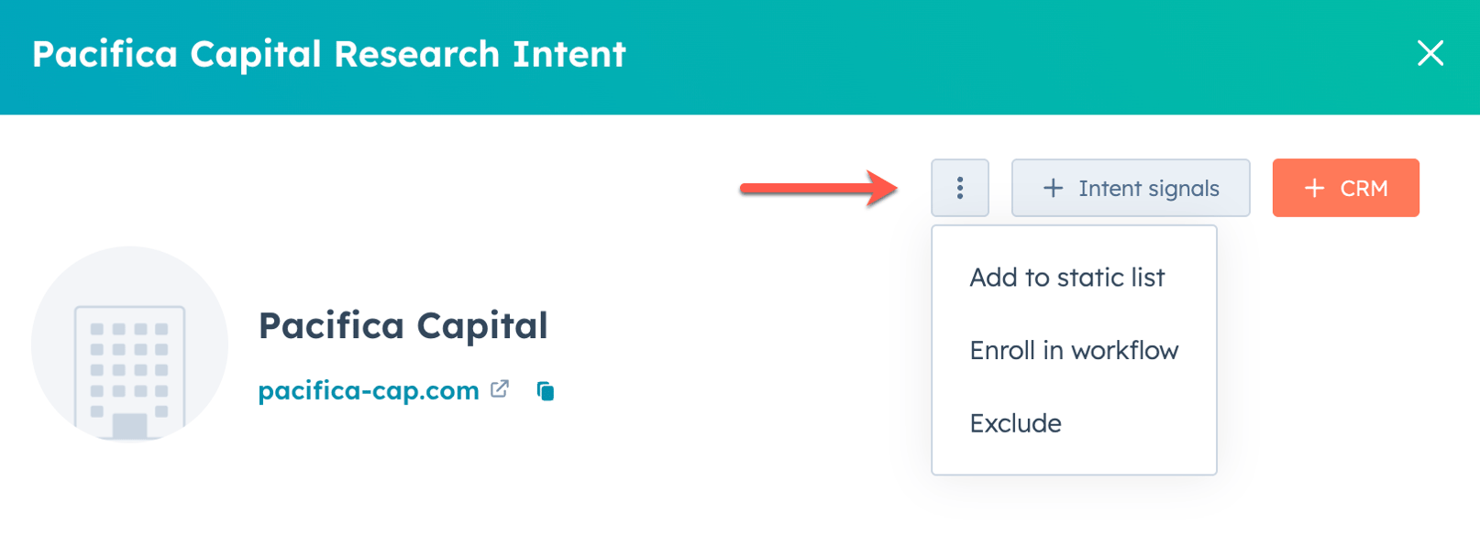Click the Pacifica Capital company name
This screenshot has width=1480, height=547.
click(x=403, y=325)
